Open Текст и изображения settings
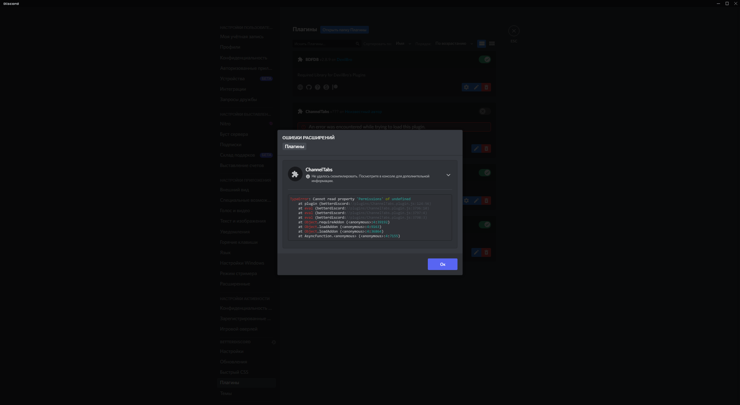This screenshot has height=405, width=740. coord(246,221)
